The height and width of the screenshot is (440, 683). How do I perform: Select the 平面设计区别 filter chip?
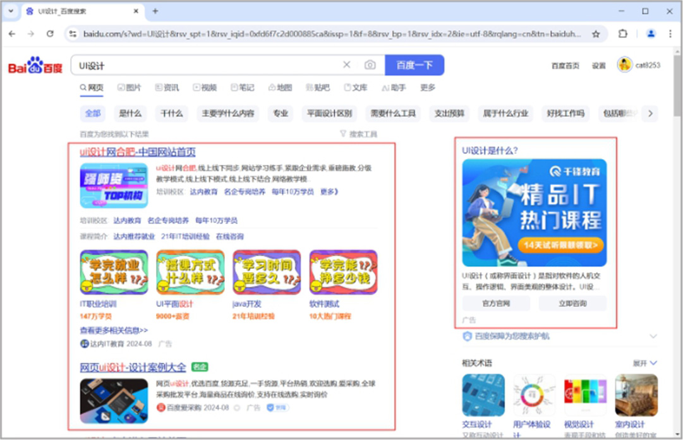pos(329,114)
